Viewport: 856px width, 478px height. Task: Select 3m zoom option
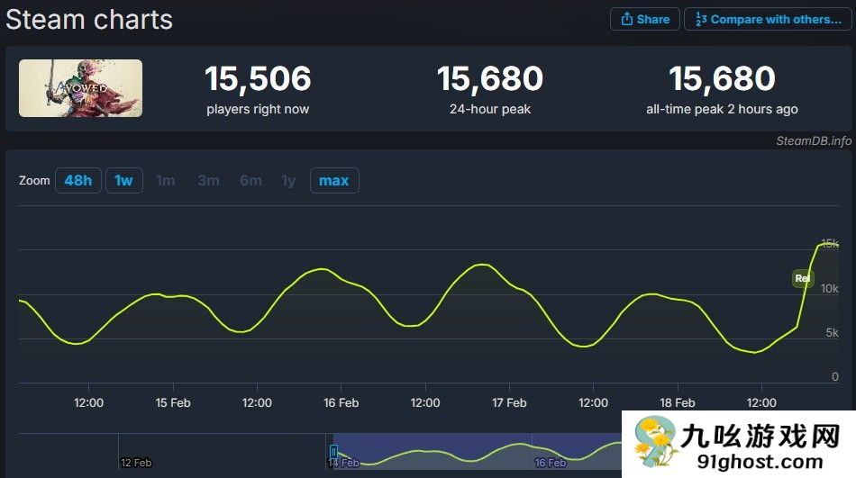pyautogui.click(x=208, y=181)
